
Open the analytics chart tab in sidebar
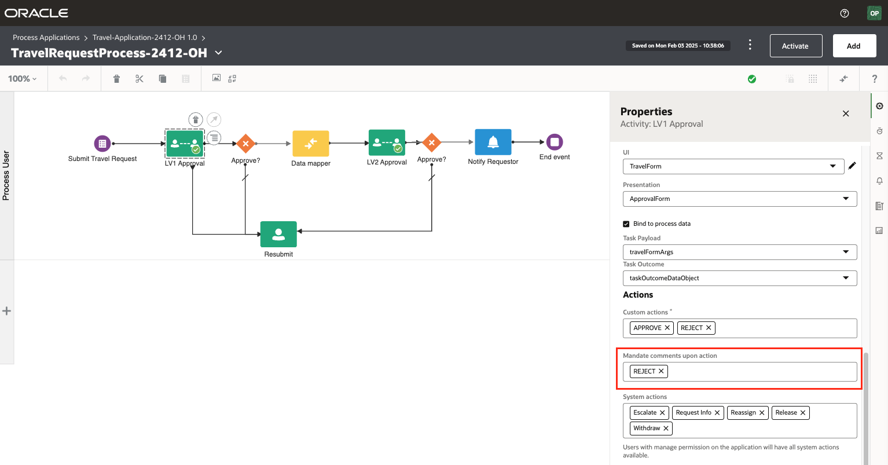(x=879, y=230)
